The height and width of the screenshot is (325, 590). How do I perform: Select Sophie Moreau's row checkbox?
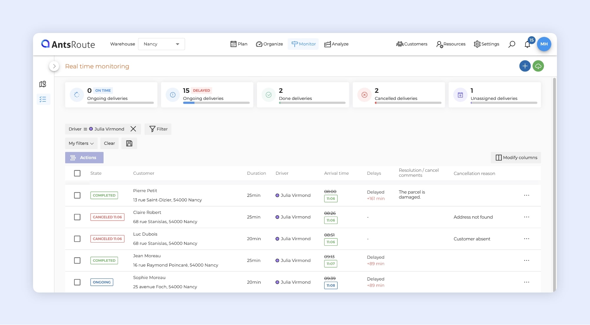pos(77,282)
